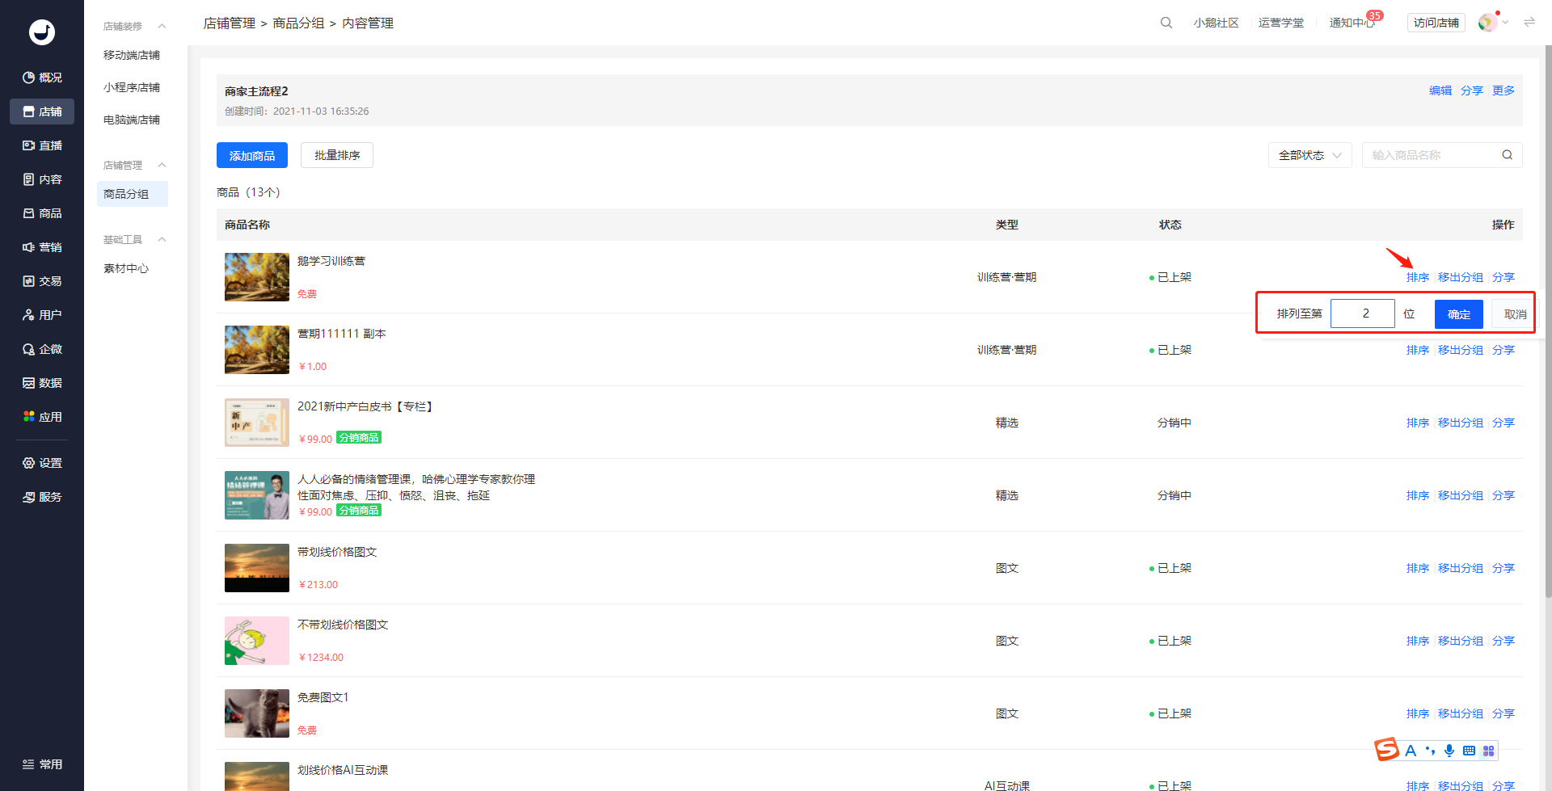The image size is (1552, 791).
Task: Cancel the sort popup with 取消
Action: coord(1515,314)
